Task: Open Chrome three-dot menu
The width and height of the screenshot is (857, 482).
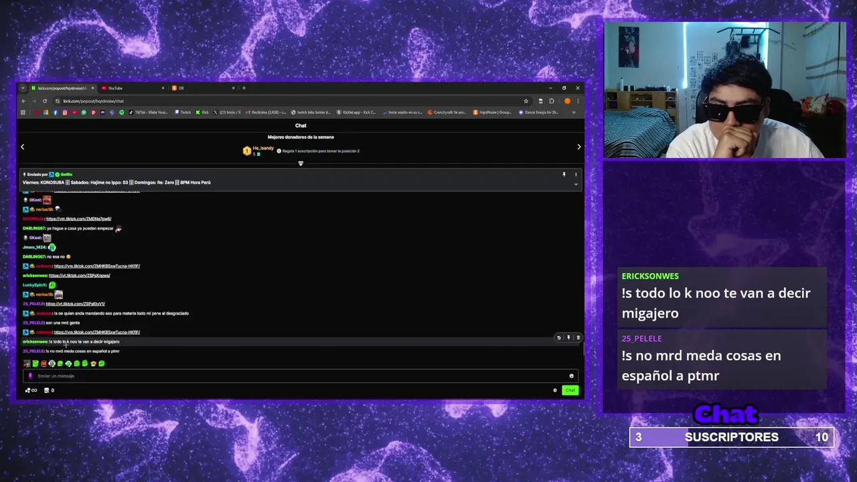Action: [x=578, y=101]
